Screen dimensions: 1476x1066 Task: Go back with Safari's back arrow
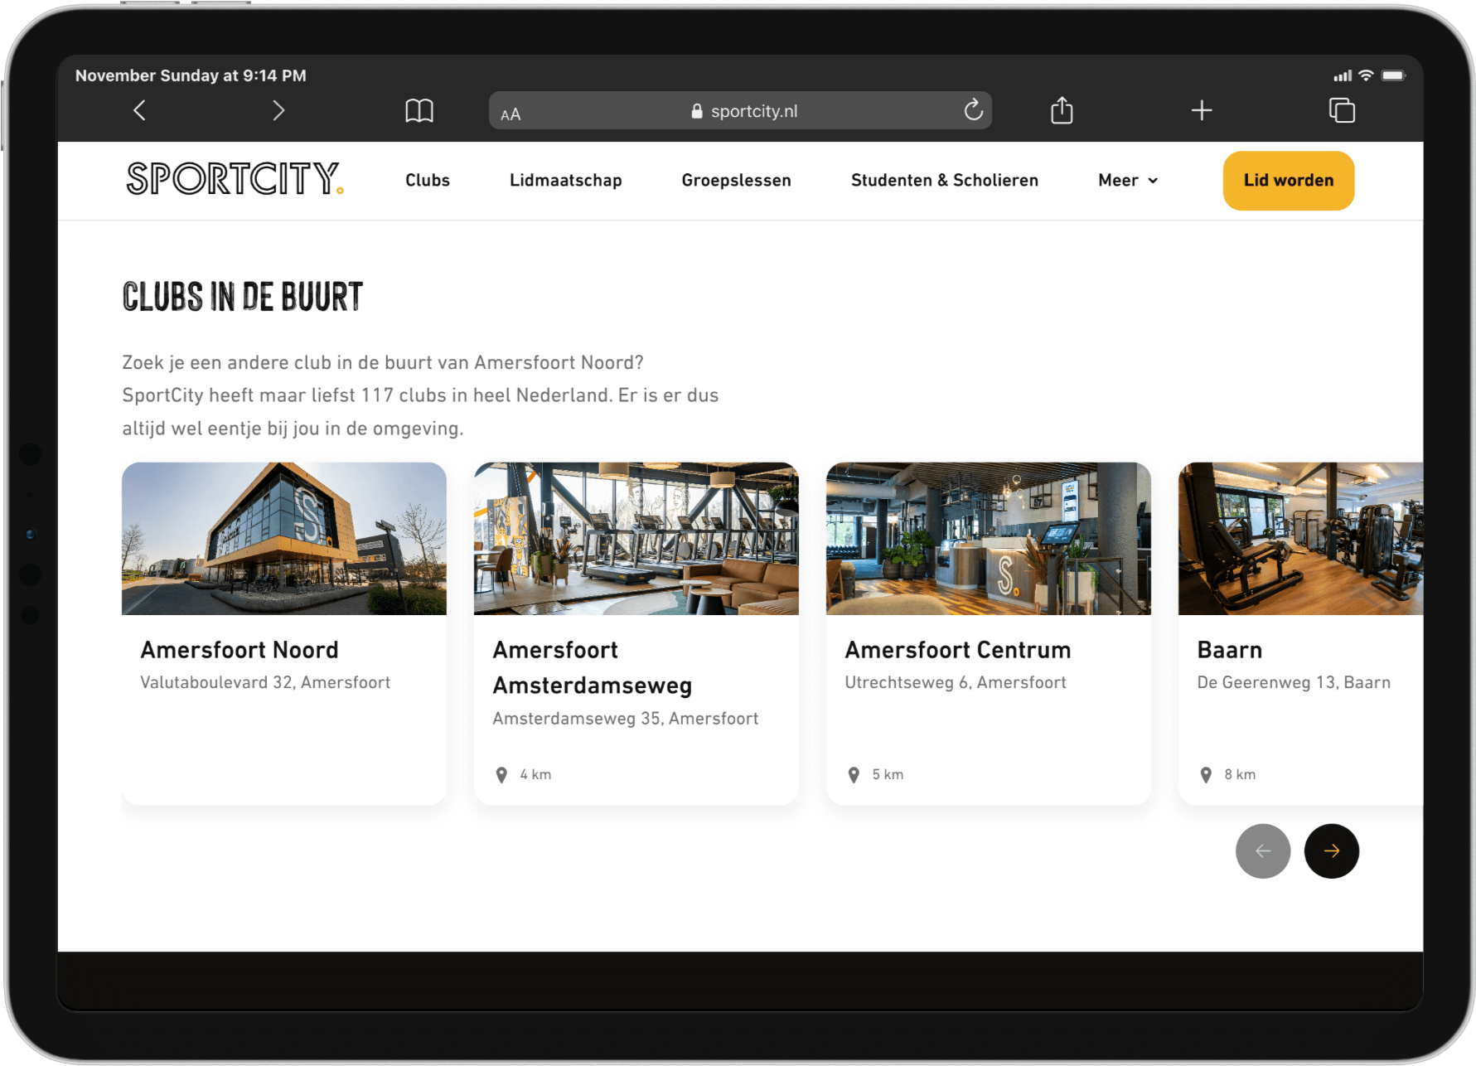coord(140,110)
